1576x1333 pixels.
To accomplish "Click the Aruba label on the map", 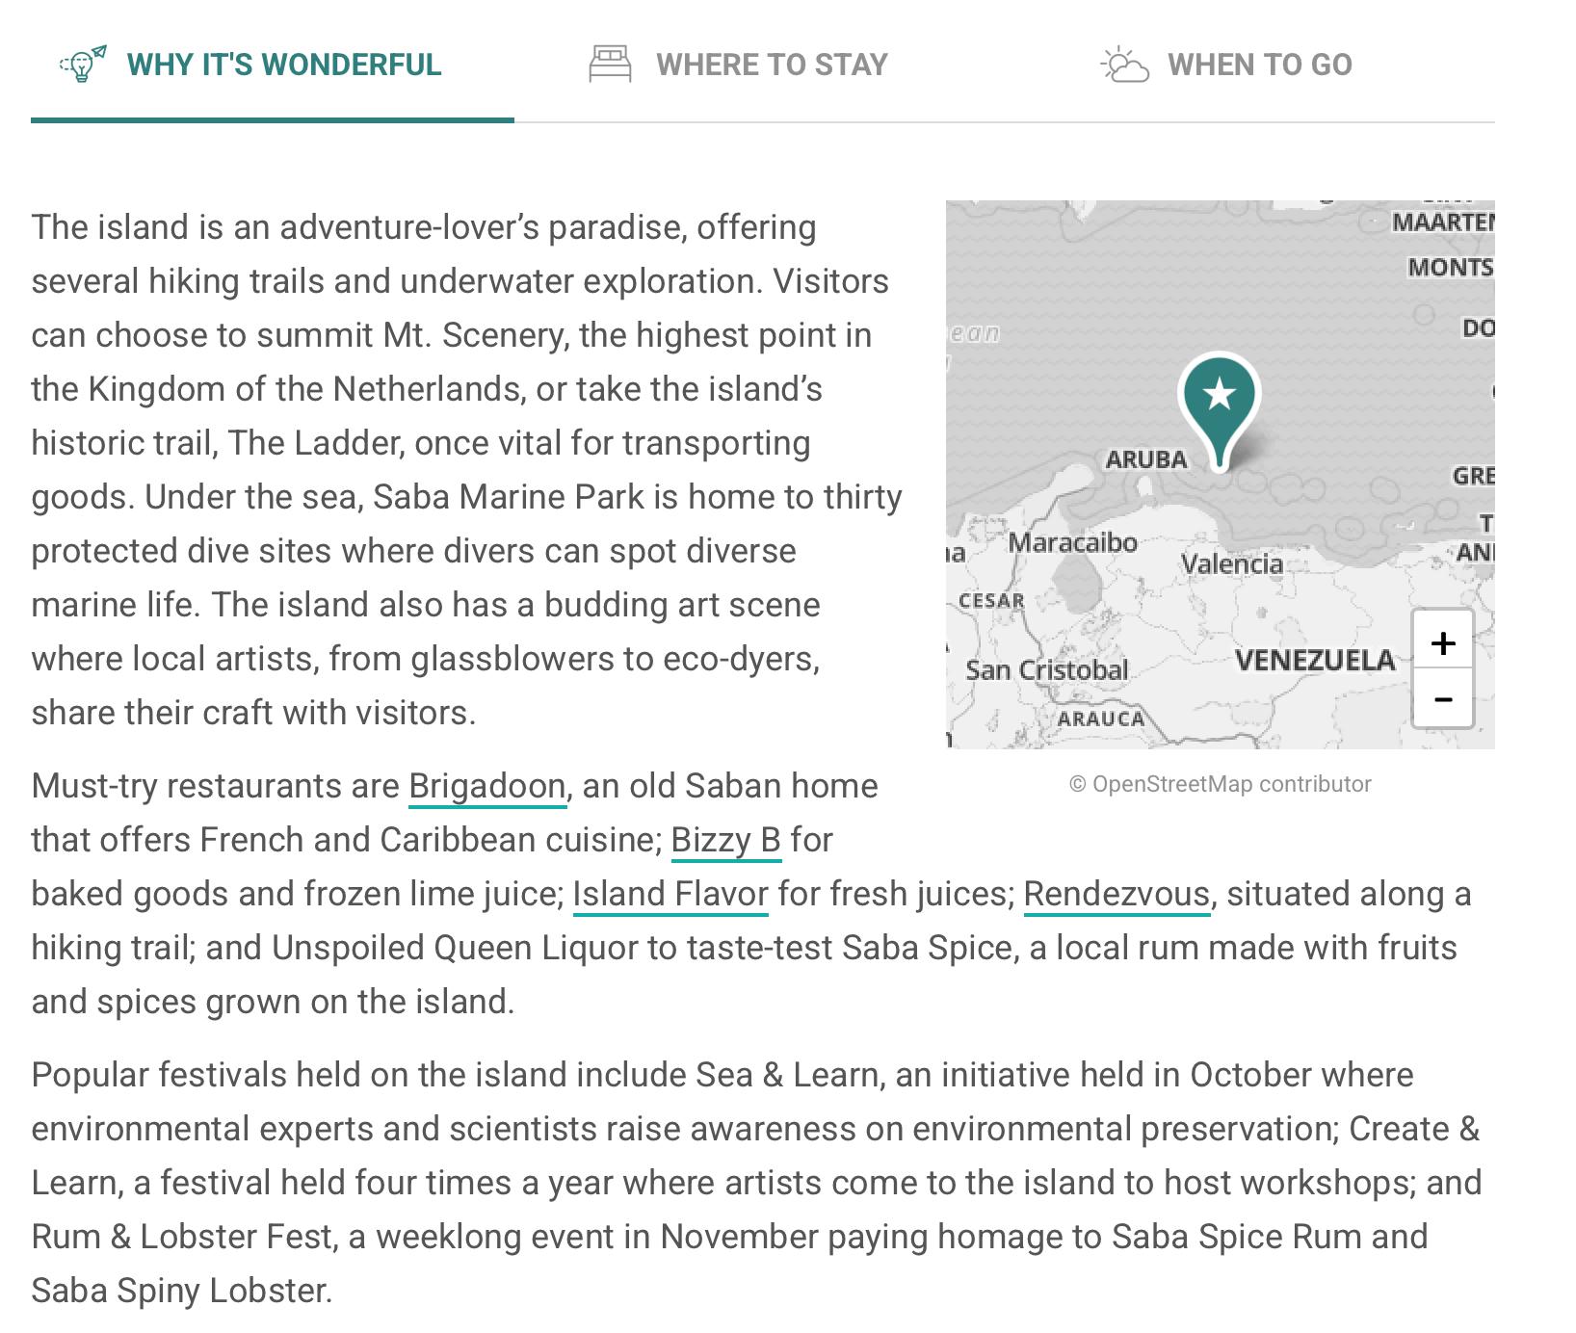I will point(1145,459).
